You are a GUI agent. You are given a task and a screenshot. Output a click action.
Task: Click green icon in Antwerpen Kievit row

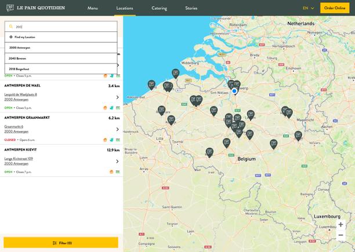point(118,172)
